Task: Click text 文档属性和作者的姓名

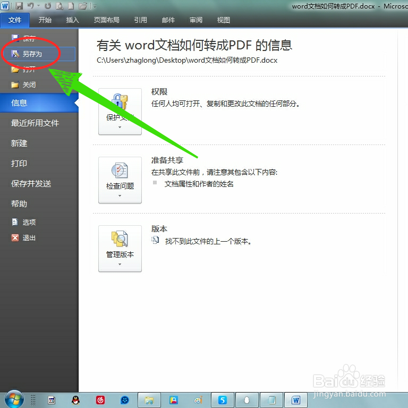Action: 199,184
